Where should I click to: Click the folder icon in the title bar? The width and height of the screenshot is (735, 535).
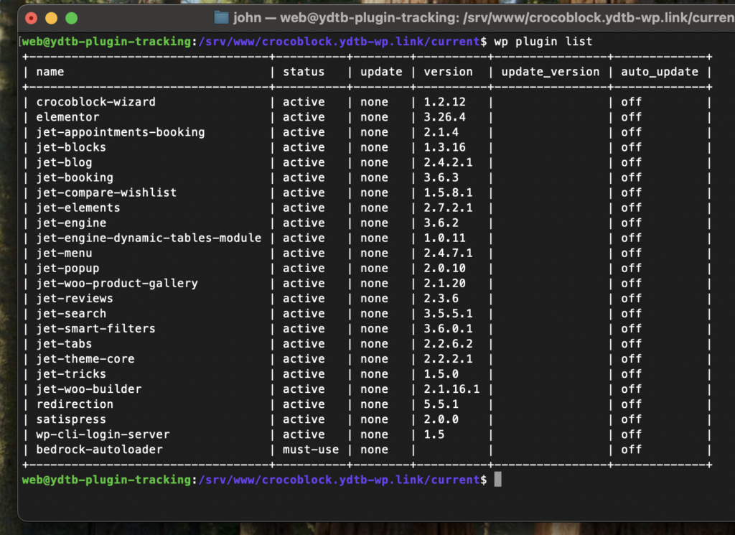point(221,18)
